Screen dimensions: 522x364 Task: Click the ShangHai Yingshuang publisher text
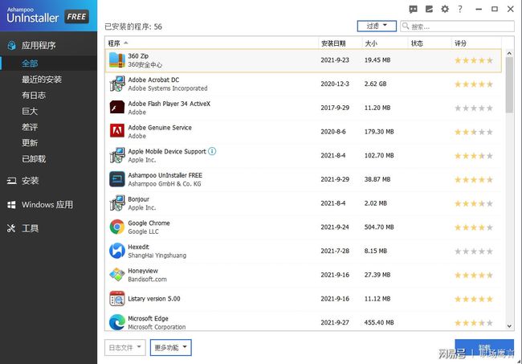pyautogui.click(x=157, y=256)
